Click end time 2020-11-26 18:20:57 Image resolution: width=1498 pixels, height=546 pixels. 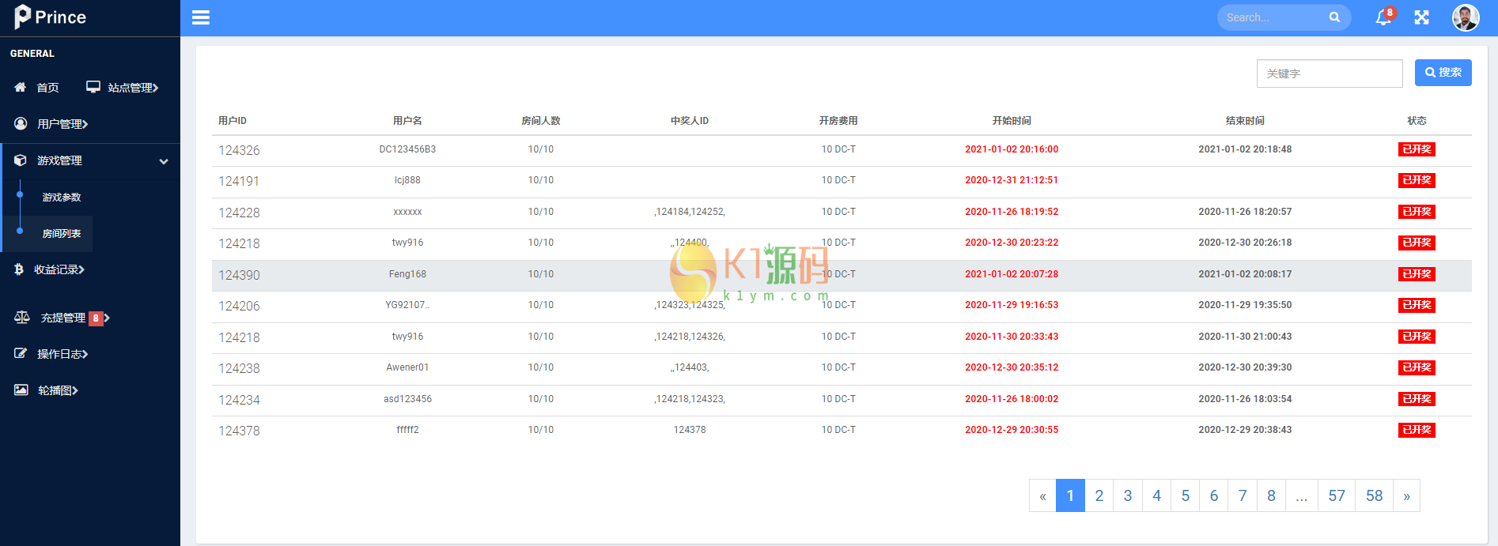(1245, 212)
